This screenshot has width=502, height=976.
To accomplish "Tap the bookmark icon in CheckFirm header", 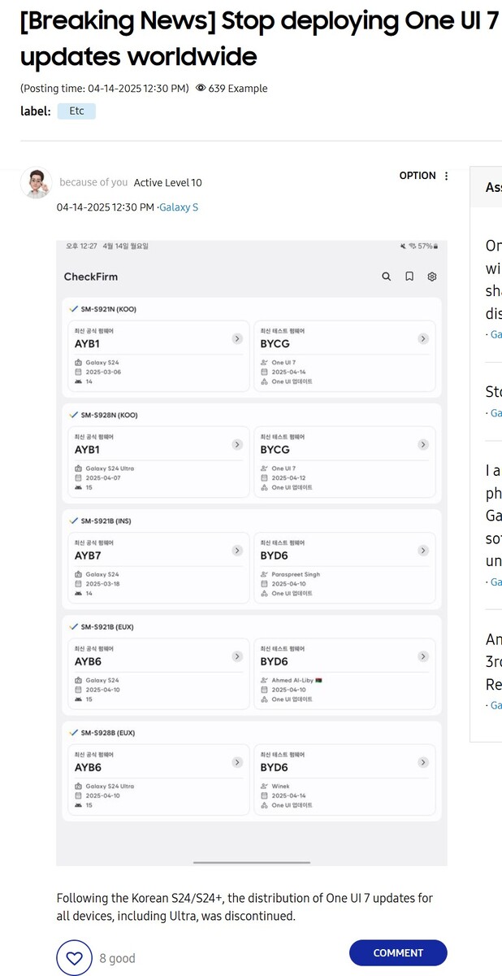I will coord(409,277).
